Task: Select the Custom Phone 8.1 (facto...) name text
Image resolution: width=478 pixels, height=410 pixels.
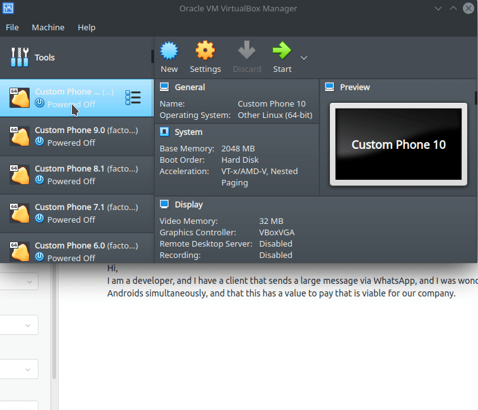Action: click(x=86, y=168)
